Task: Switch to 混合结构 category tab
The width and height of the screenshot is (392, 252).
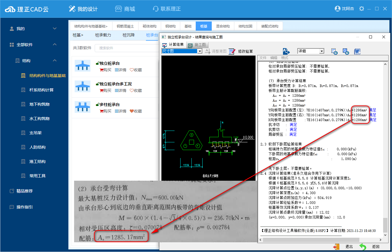Action: click(x=223, y=26)
